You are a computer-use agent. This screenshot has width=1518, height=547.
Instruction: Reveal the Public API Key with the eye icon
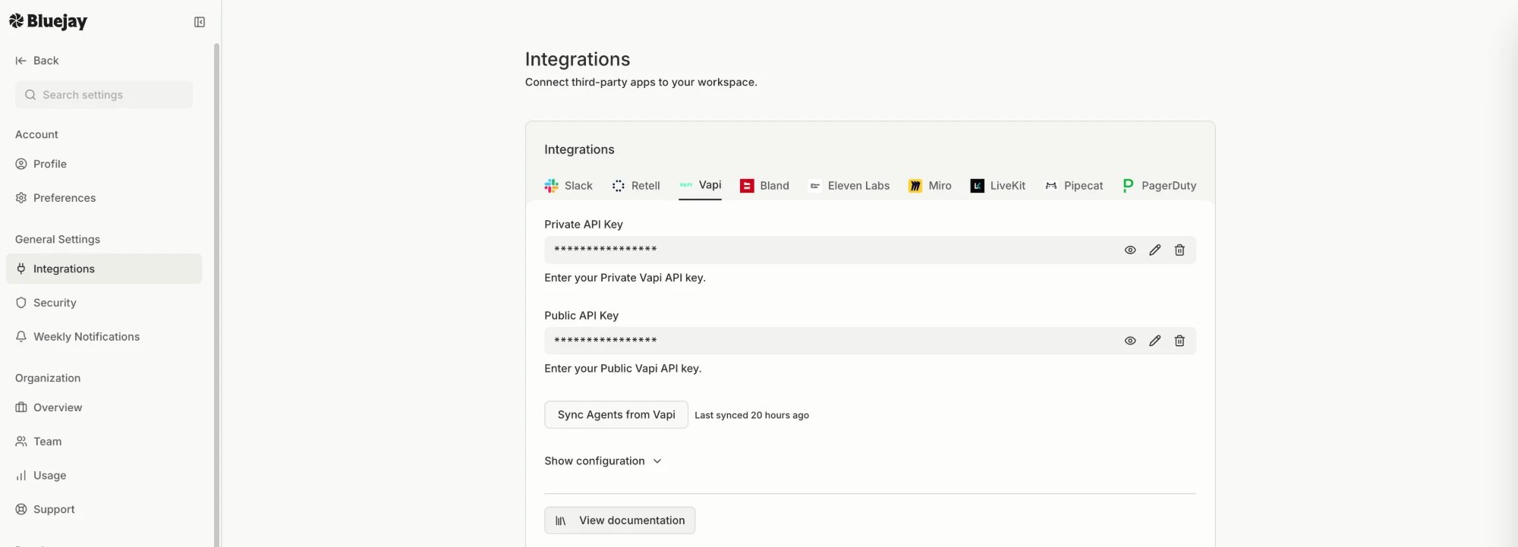[1130, 341]
